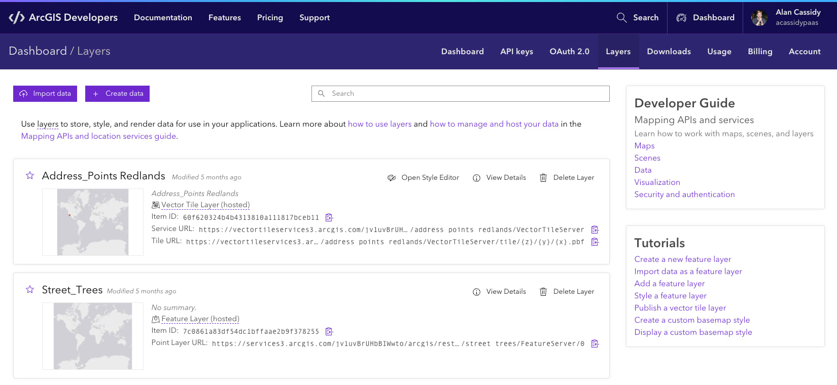Viewport: 837px width, 385px height.
Task: Switch to the Downloads tab
Action: tap(669, 51)
